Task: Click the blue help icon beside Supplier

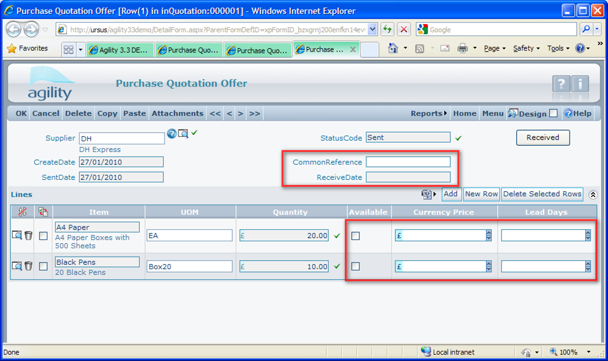Action: (171, 134)
